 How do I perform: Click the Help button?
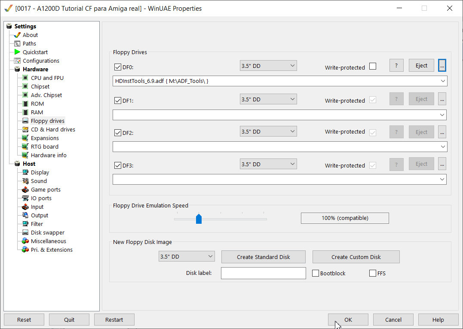[438, 320]
